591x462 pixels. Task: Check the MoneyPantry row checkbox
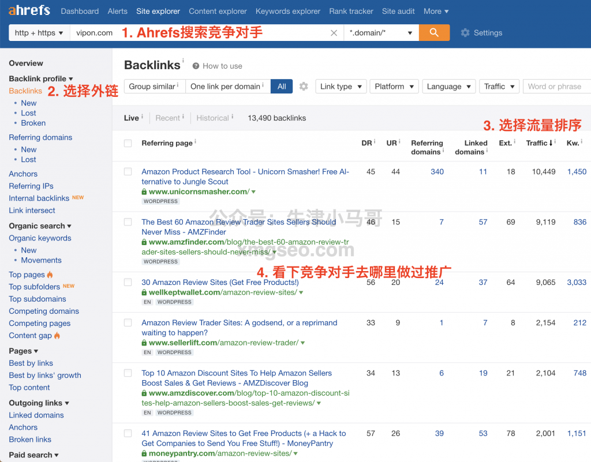128,433
